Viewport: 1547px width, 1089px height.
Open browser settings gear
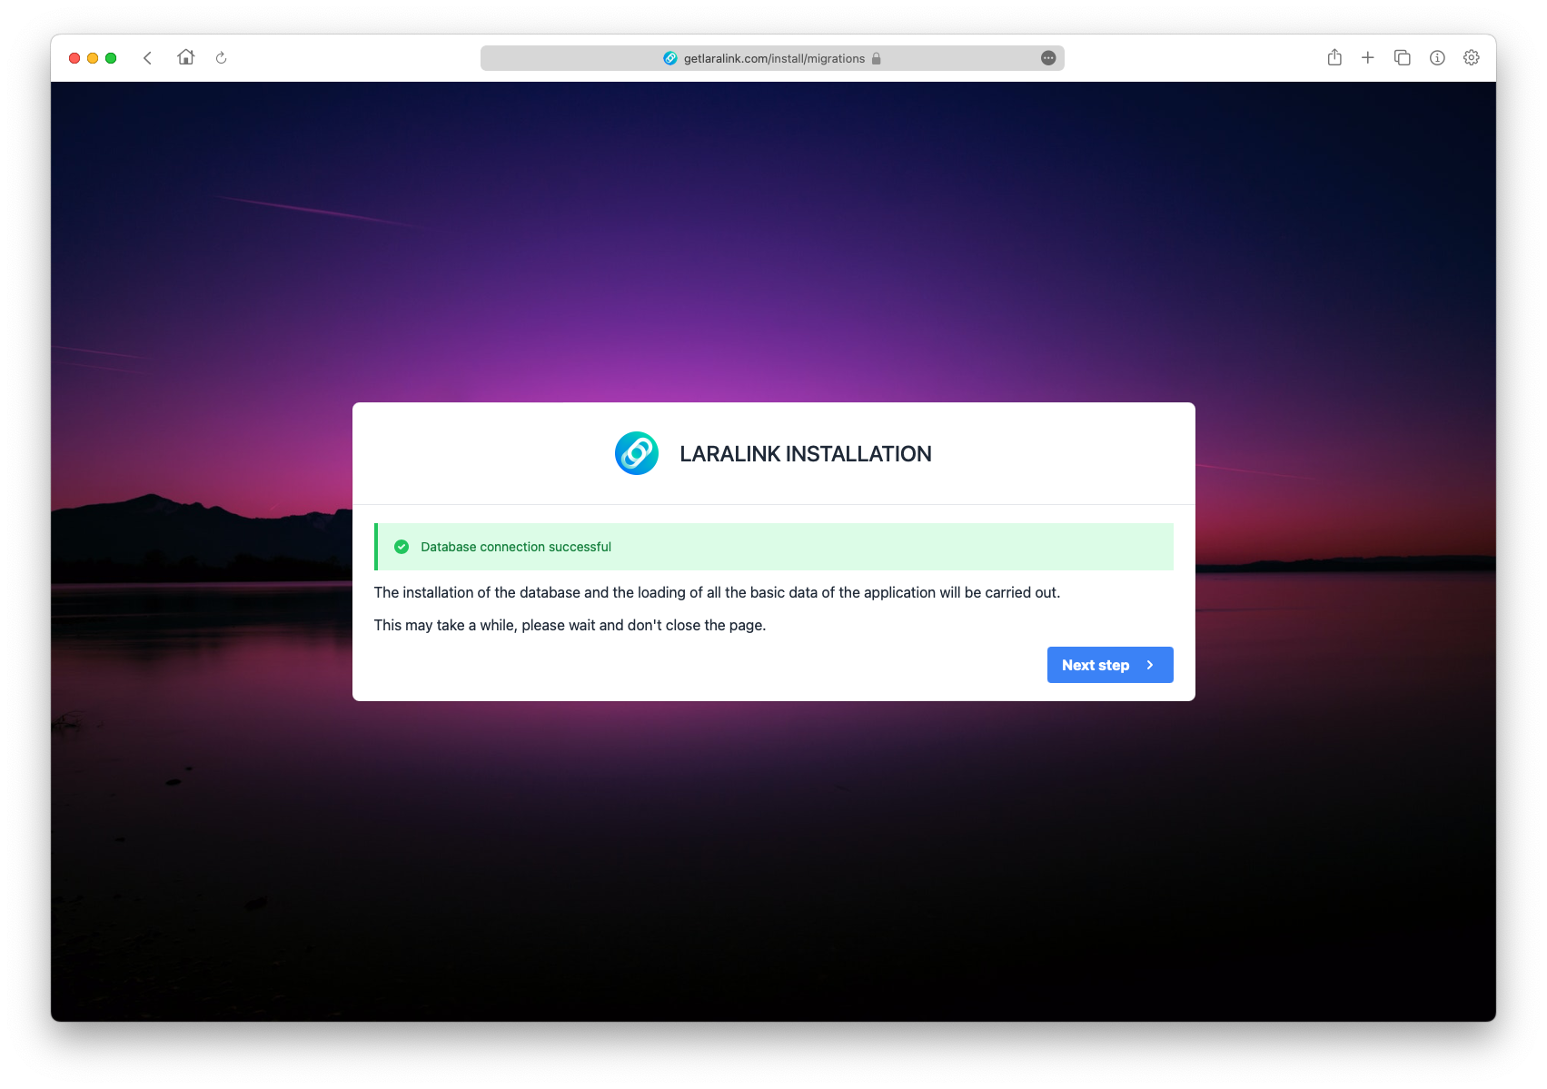[1472, 58]
